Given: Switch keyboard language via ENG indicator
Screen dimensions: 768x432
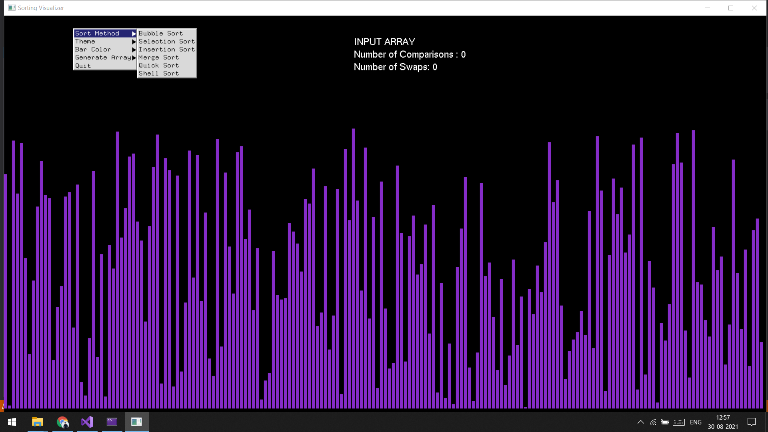Looking at the screenshot, I should click(x=696, y=422).
